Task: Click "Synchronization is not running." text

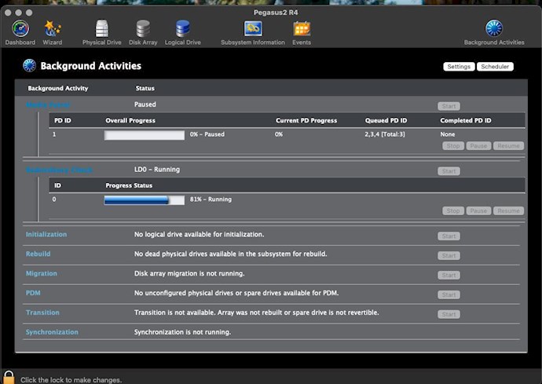Action: (x=182, y=332)
